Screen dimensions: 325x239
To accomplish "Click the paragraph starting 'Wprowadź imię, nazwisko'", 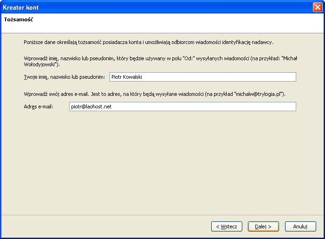I will point(161,62).
